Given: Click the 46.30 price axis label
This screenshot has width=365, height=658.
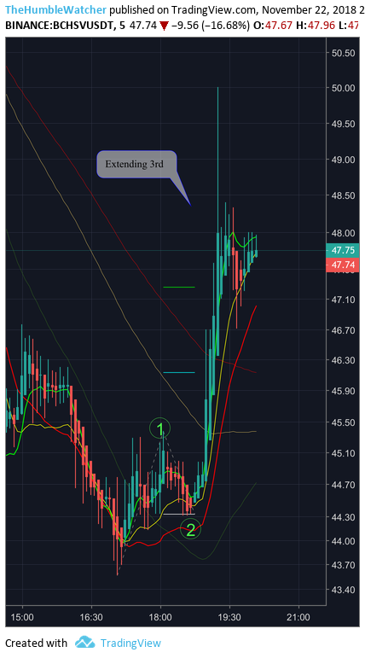Looking at the screenshot, I should pos(343,360).
